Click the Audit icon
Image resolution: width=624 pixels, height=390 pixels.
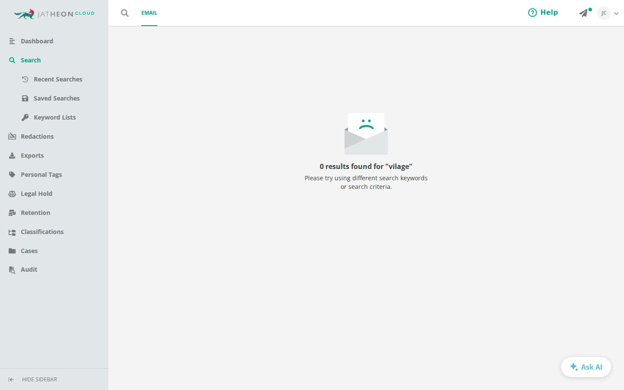click(x=12, y=270)
